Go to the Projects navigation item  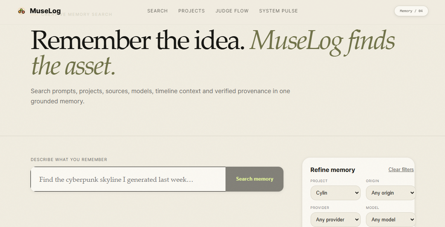(x=192, y=11)
